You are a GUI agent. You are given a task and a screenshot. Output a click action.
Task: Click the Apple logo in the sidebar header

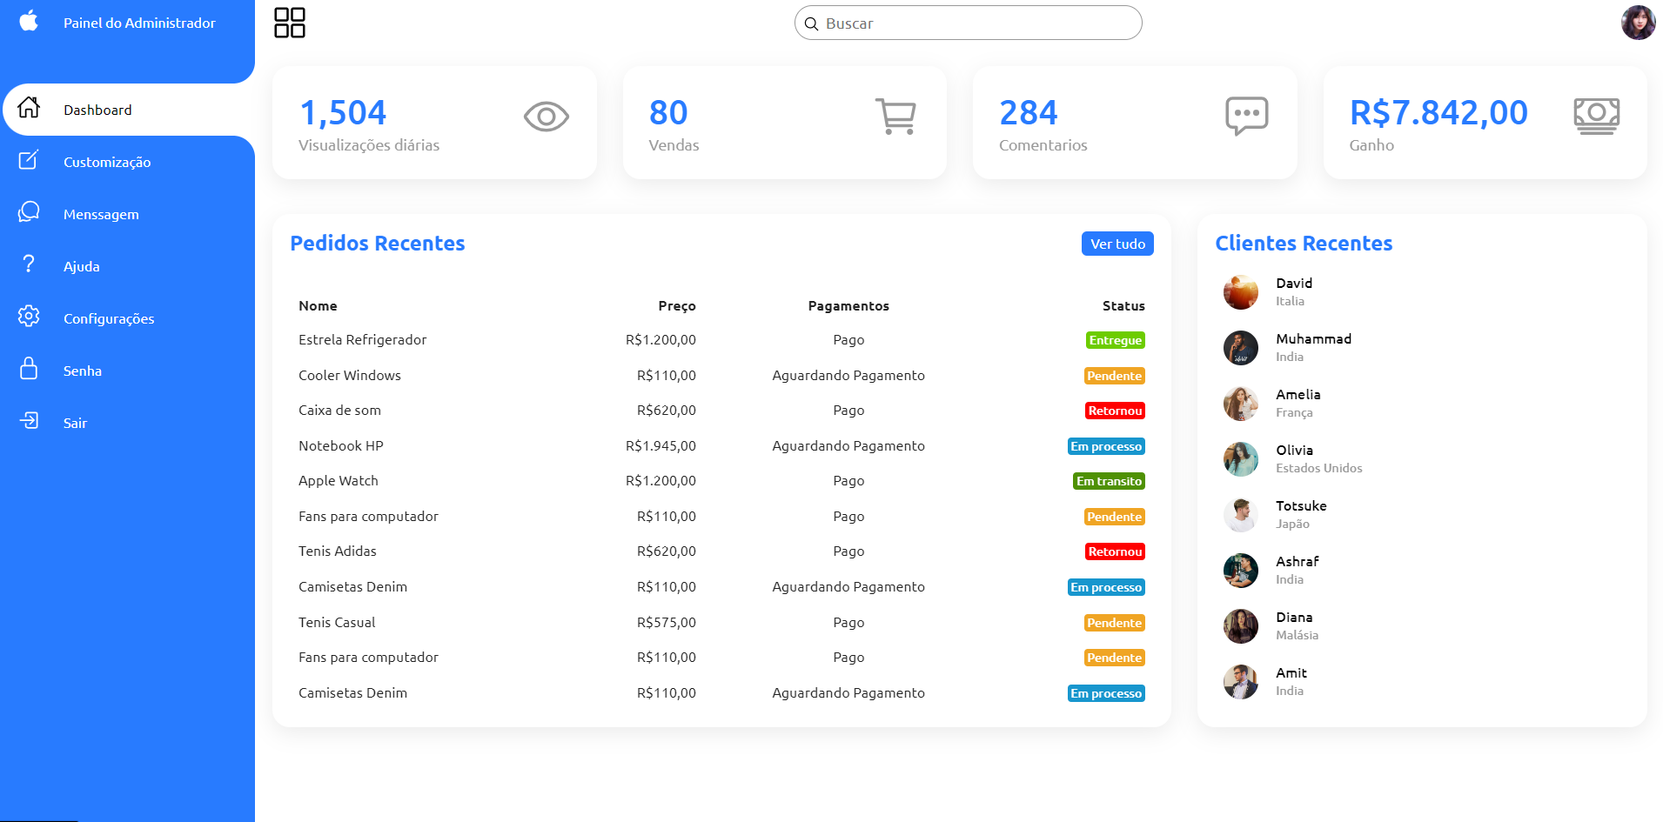pos(29,23)
